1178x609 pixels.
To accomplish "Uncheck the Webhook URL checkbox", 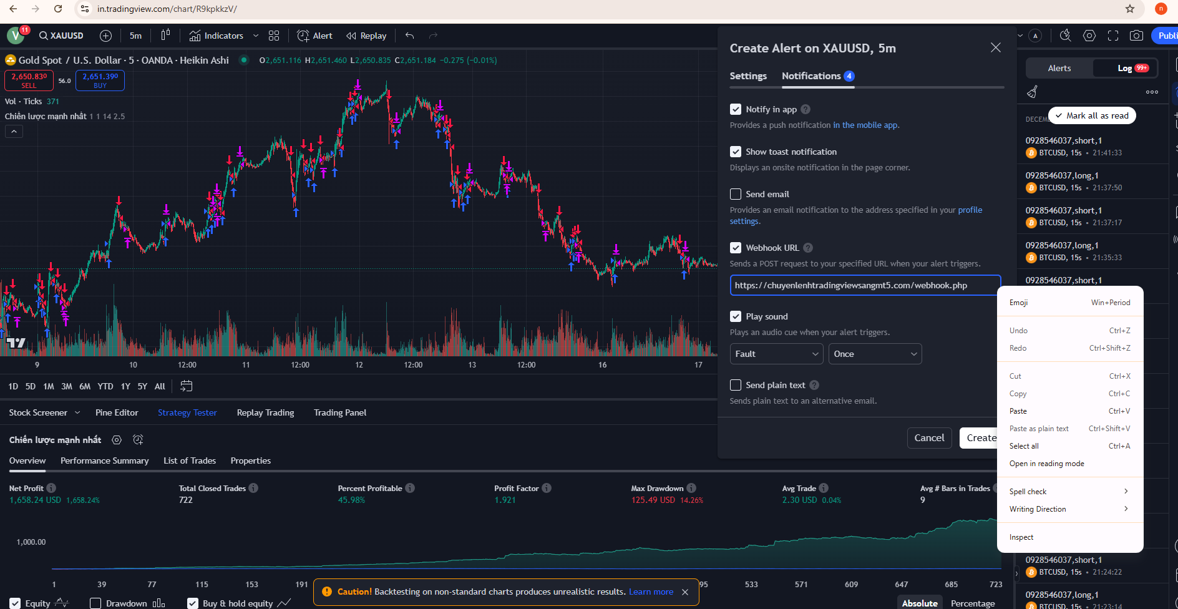I will 736,248.
